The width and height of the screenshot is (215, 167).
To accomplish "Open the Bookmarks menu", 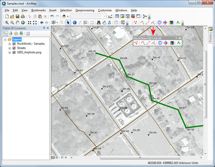I will [x=38, y=10].
